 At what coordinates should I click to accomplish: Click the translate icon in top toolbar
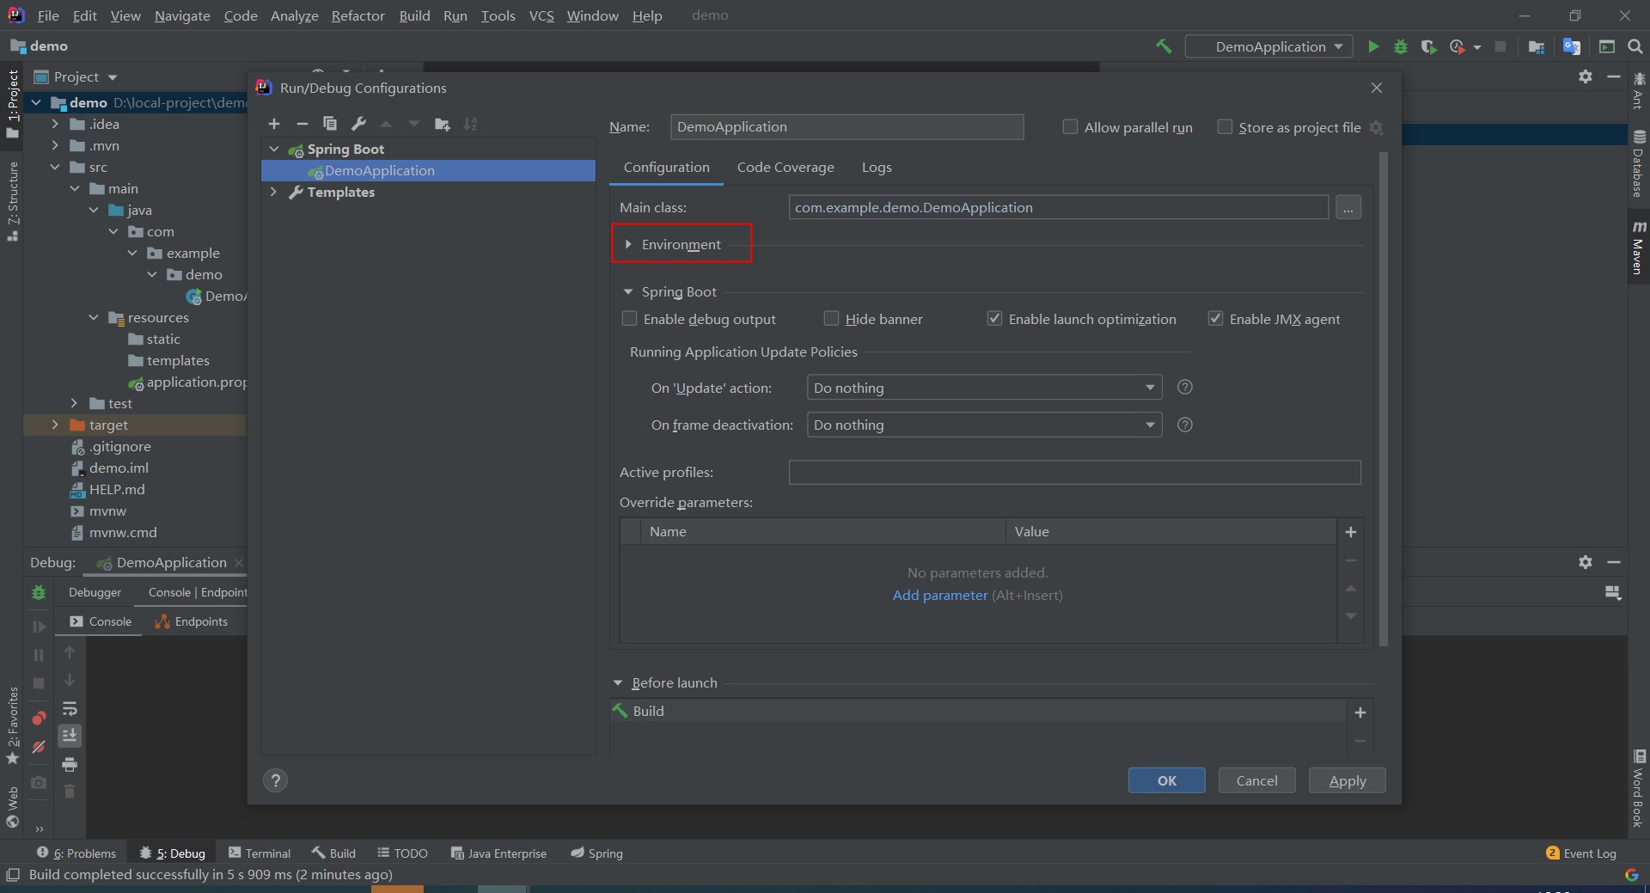coord(1572,46)
